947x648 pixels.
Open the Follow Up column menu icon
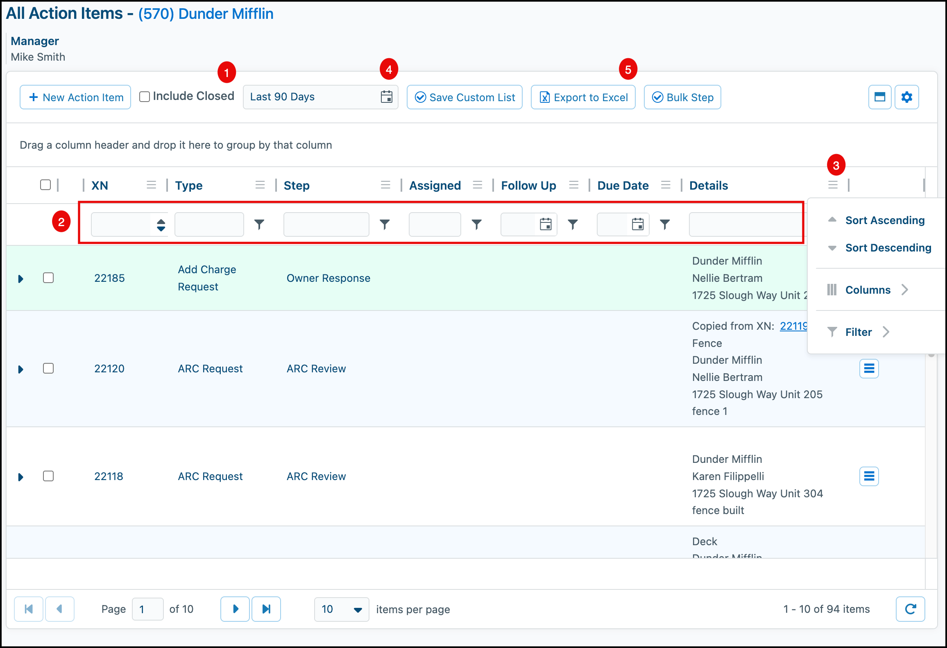click(x=574, y=185)
